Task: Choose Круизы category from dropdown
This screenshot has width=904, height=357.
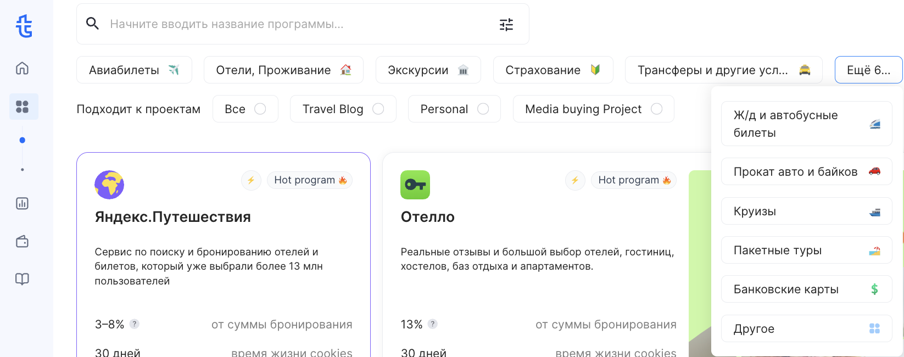Action: pos(806,211)
